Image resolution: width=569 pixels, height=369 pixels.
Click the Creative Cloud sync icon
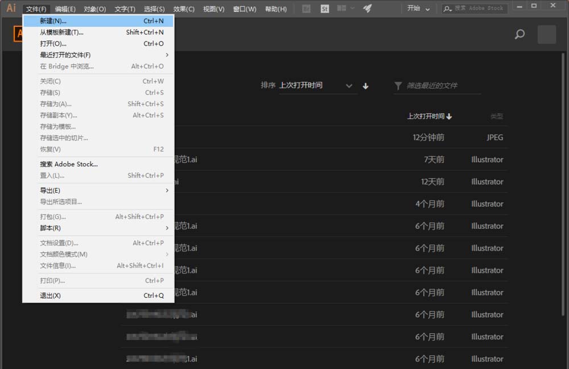tap(366, 9)
